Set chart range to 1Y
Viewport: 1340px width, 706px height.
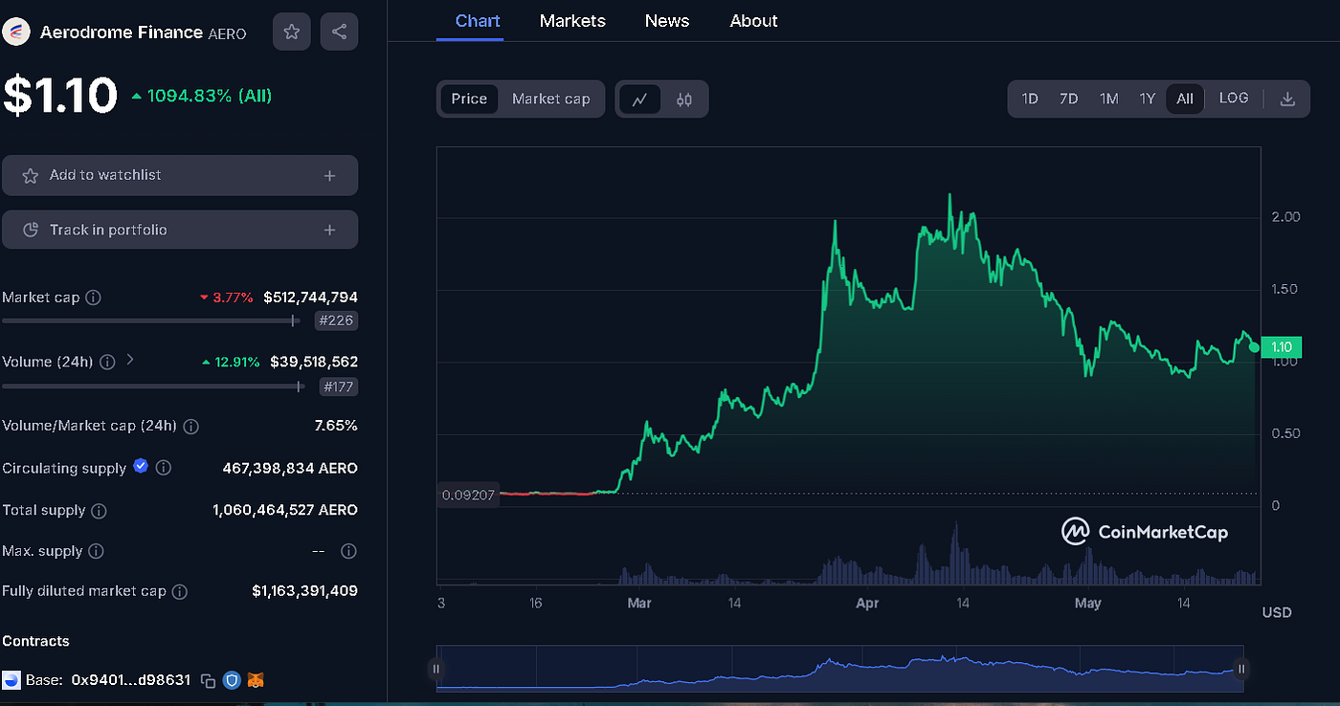click(x=1148, y=99)
